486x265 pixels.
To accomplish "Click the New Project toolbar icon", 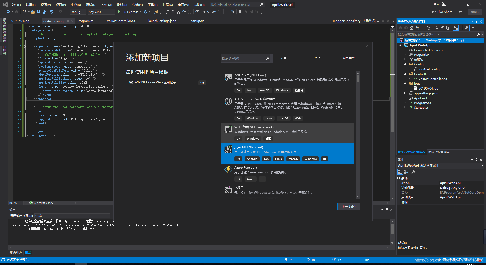I will [24, 12].
